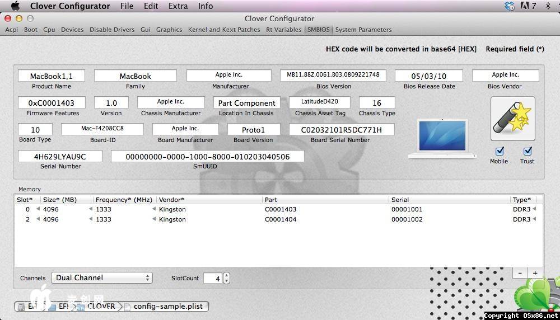Viewport: 560px width, 320px height.
Task: Click the SlotCount stepper arrows
Action: (226, 278)
